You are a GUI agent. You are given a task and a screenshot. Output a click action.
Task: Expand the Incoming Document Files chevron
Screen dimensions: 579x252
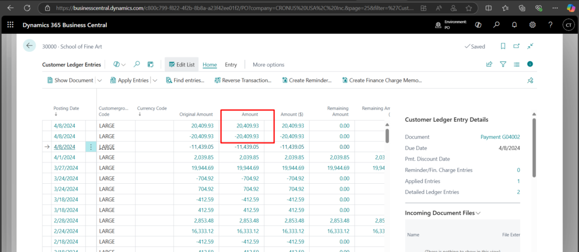click(x=479, y=213)
